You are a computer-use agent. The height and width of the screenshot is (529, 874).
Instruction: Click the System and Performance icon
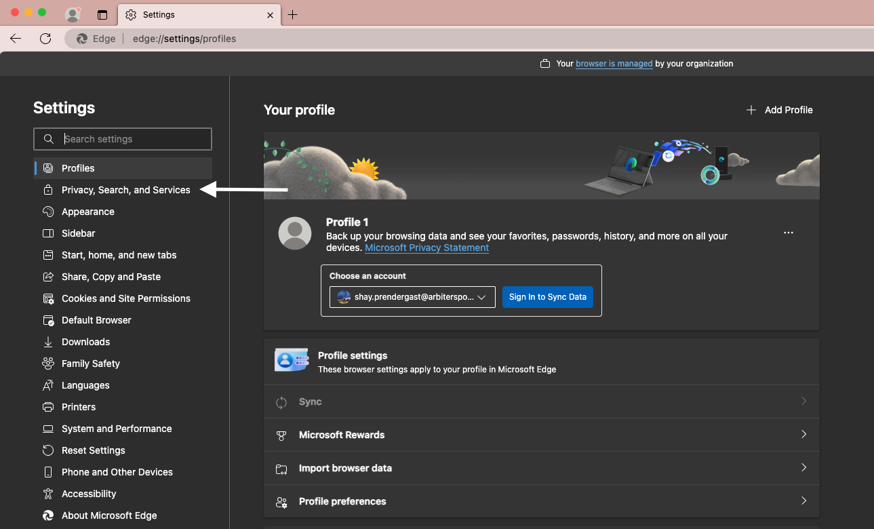click(x=48, y=429)
